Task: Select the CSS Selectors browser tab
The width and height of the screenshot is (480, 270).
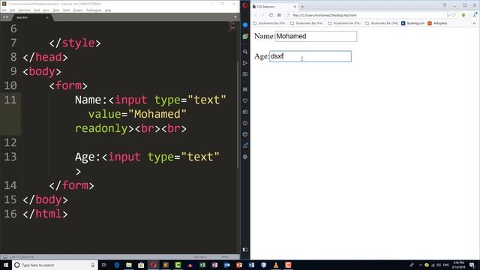Action: [273, 7]
